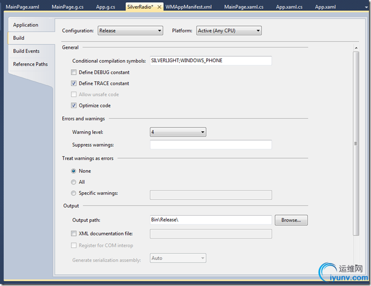Toggle Allow unsafe code checkbox
The image size is (371, 286).
pos(74,94)
